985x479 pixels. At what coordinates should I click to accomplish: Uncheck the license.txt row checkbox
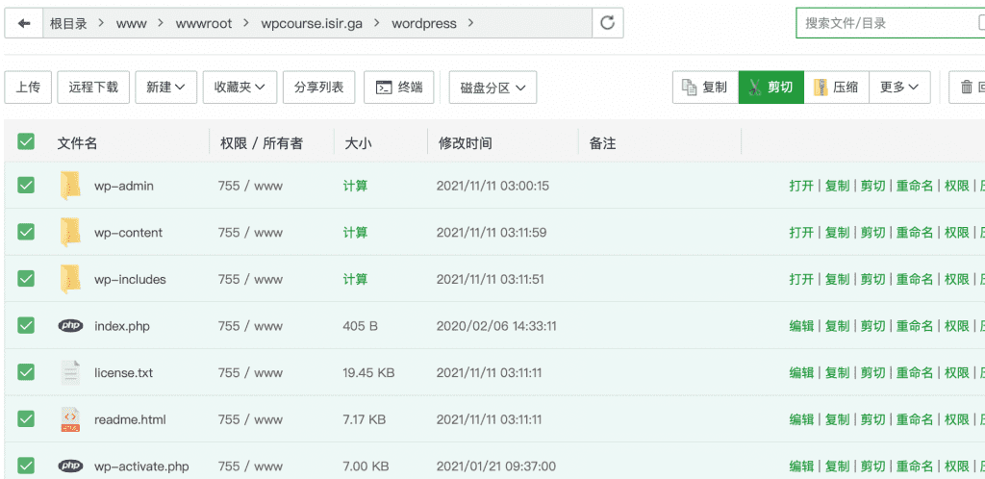(26, 371)
